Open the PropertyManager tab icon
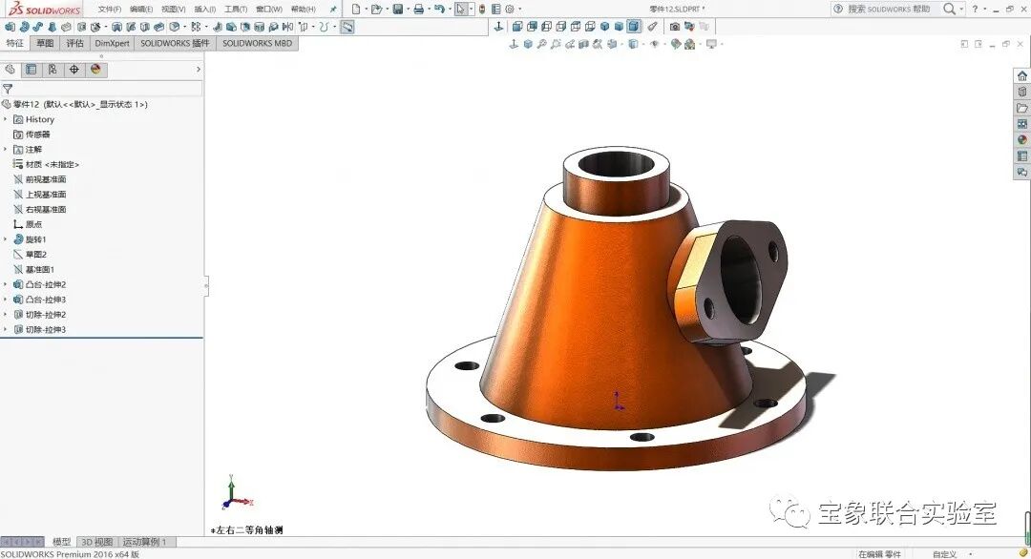 [x=31, y=69]
